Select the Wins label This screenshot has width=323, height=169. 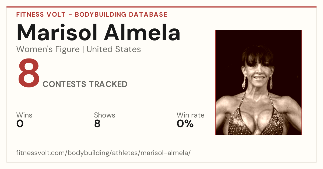tap(24, 115)
